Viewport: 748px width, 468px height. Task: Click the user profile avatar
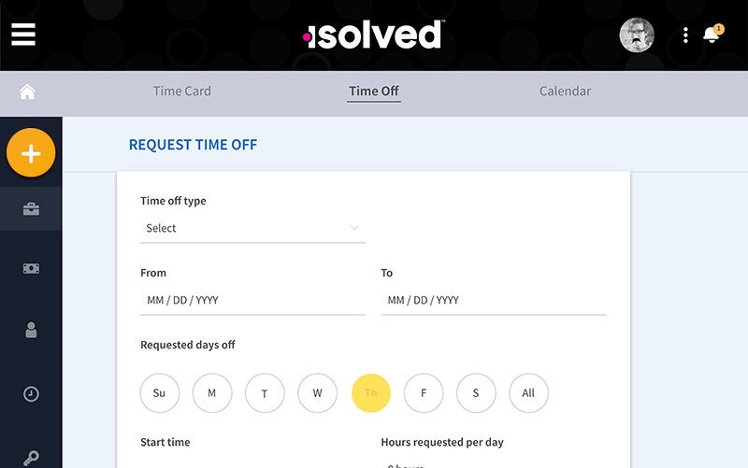(x=637, y=35)
